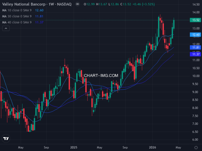Click the 6.00 price scale label
This screenshot has width=202, height=151.
point(196,139)
